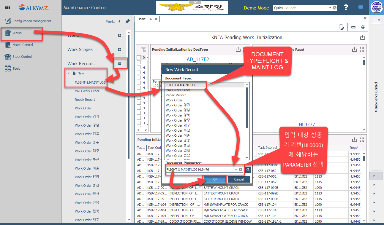This screenshot has height=225, width=384.
Task: Check the third checkbox labeled H
Action: (x=139, y=68)
